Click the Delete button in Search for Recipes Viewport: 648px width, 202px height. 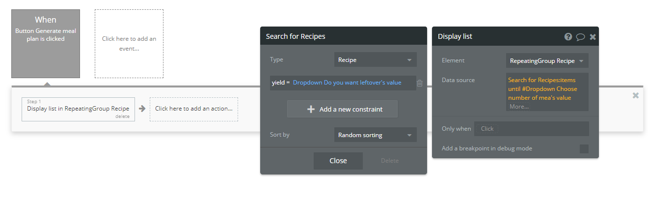390,161
